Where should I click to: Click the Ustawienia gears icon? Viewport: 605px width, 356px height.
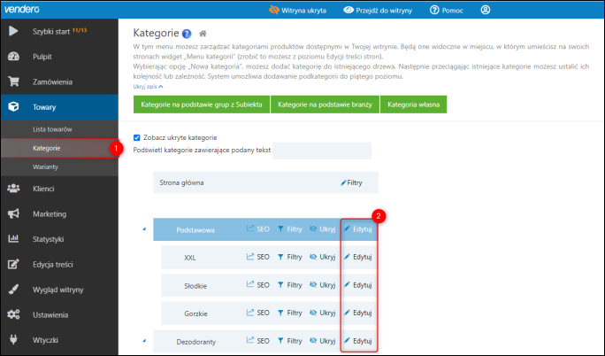tap(13, 314)
